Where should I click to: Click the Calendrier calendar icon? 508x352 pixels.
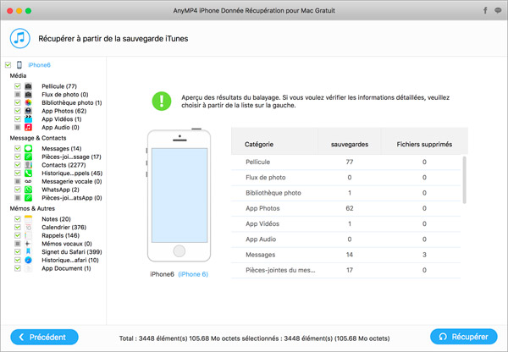coord(28,227)
